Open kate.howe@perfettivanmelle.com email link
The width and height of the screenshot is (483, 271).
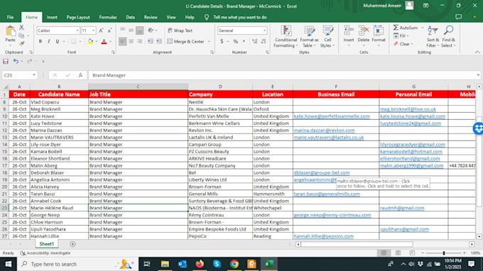coord(332,116)
